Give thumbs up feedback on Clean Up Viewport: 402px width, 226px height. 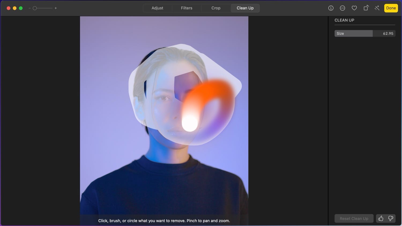coord(381,219)
